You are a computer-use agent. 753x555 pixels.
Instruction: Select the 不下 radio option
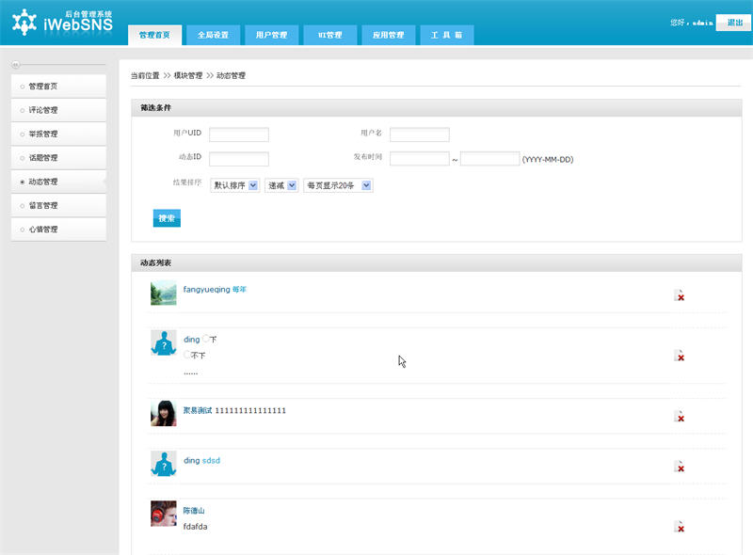(186, 355)
